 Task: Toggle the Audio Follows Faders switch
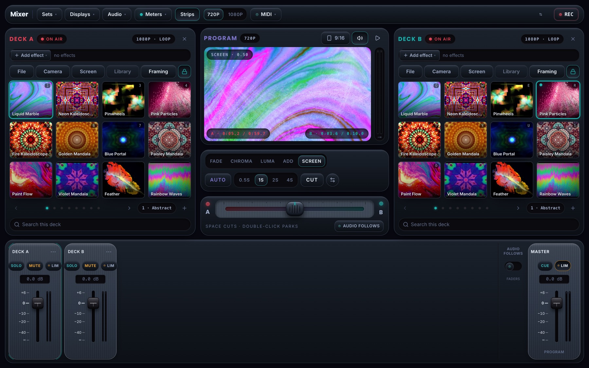(x=513, y=266)
